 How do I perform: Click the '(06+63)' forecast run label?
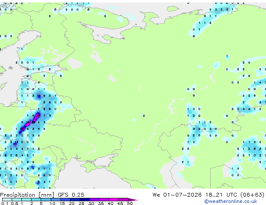click(253, 195)
